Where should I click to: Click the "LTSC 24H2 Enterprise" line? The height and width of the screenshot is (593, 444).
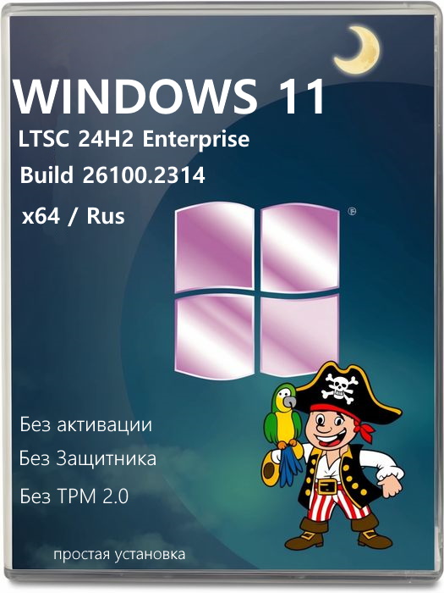point(134,140)
